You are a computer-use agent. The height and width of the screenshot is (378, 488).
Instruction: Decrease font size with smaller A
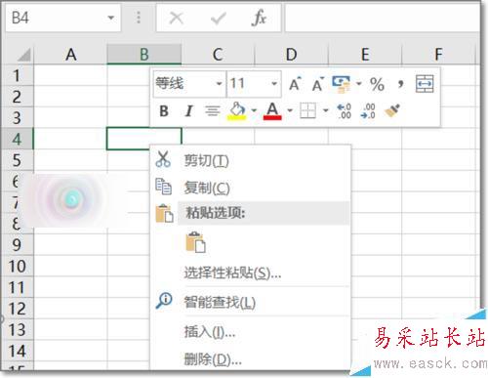(318, 84)
